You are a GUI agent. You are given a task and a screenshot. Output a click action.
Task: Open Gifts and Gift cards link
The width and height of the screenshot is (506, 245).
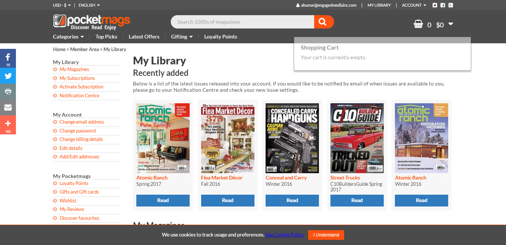click(79, 192)
